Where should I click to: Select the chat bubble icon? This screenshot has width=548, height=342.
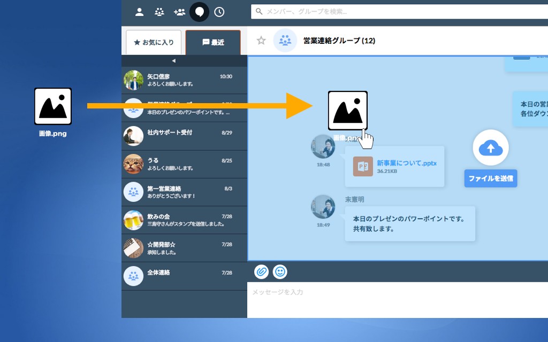(200, 12)
